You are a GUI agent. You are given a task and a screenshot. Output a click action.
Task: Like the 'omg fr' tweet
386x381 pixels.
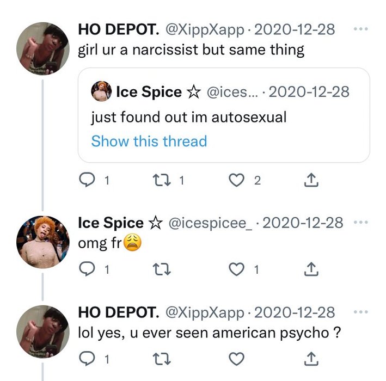pyautogui.click(x=236, y=269)
